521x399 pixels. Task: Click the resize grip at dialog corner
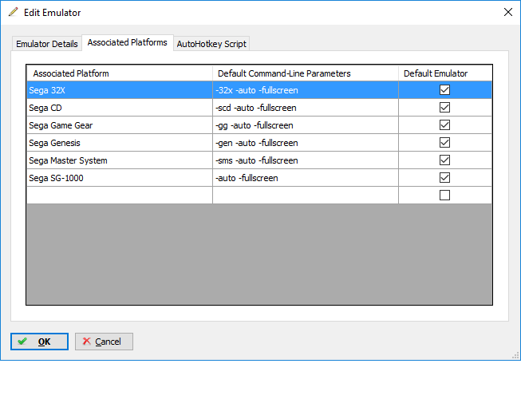515,355
